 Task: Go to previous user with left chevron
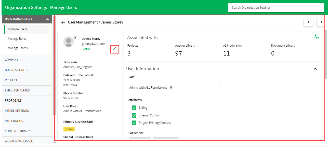[x=308, y=22]
